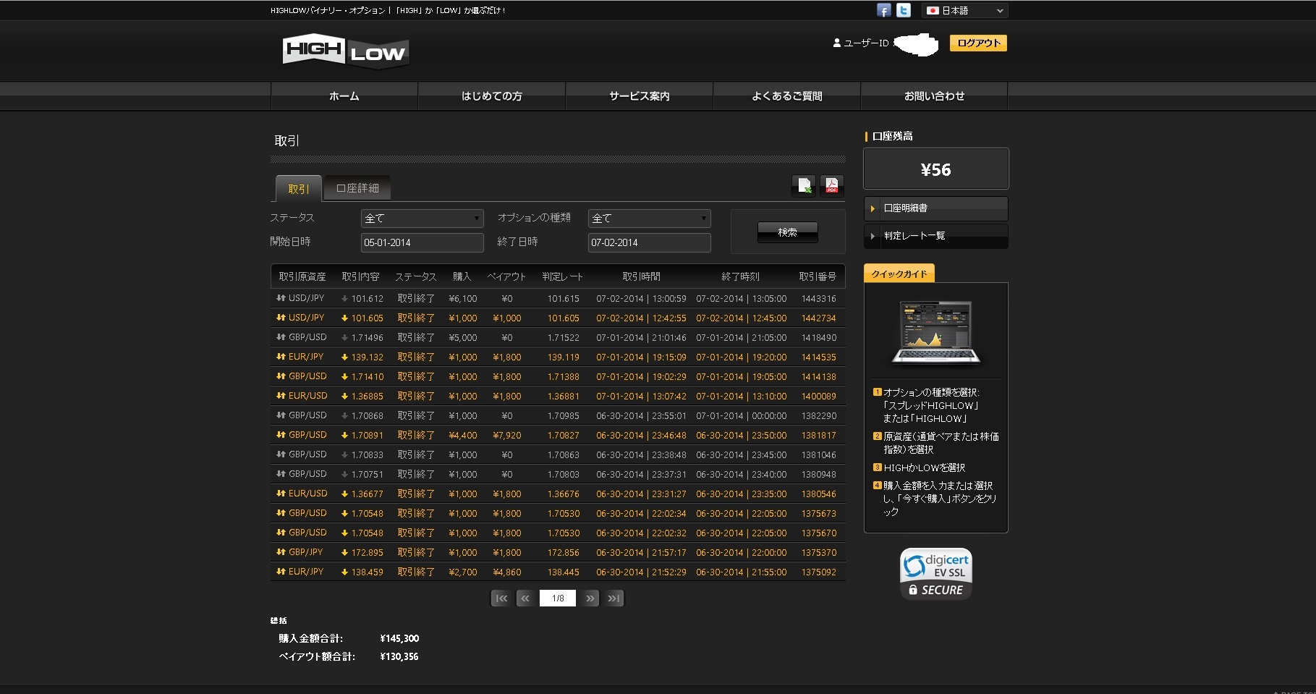Viewport: 1316px width, 694px height.
Task: Jump to the last results page
Action: coord(614,598)
